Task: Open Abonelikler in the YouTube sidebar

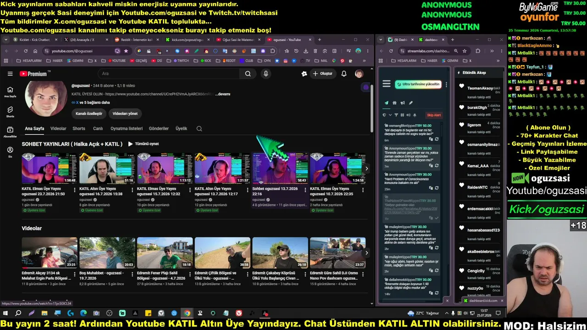Action: pos(10,132)
